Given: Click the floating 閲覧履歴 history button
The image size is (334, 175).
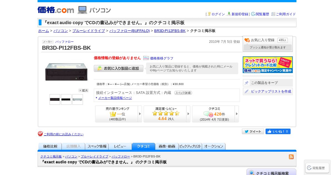Looking at the screenshot, I should pos(317,168).
